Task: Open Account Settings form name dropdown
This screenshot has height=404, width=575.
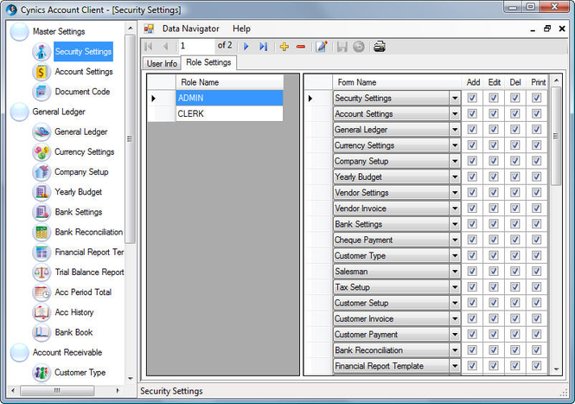Action: click(455, 113)
